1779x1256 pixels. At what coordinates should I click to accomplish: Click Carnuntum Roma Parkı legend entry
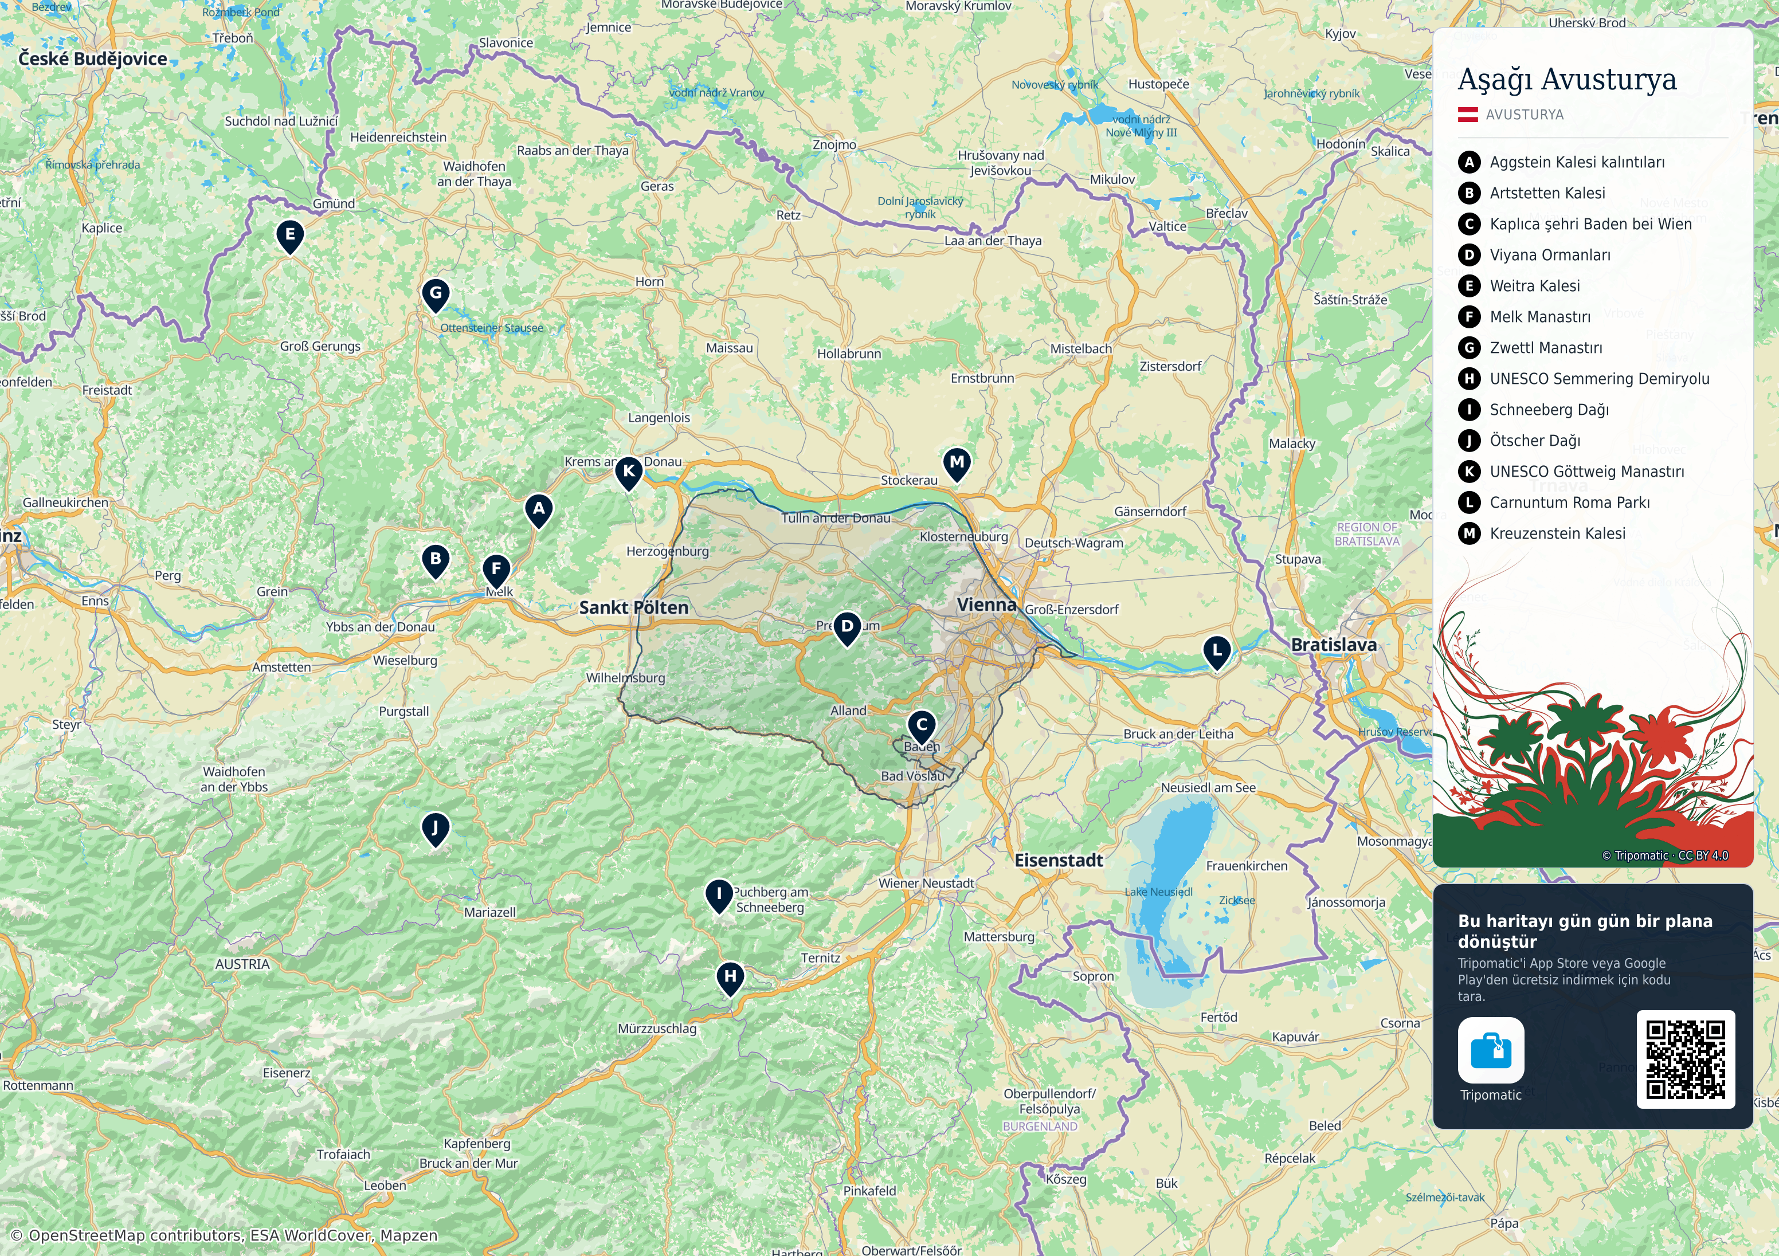[1569, 503]
